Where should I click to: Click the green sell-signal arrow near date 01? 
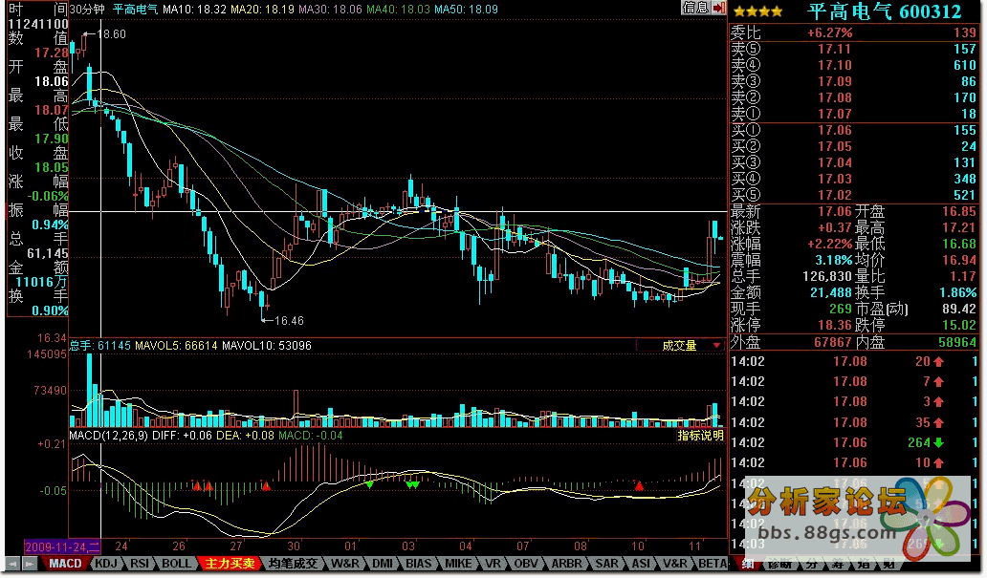(x=369, y=484)
